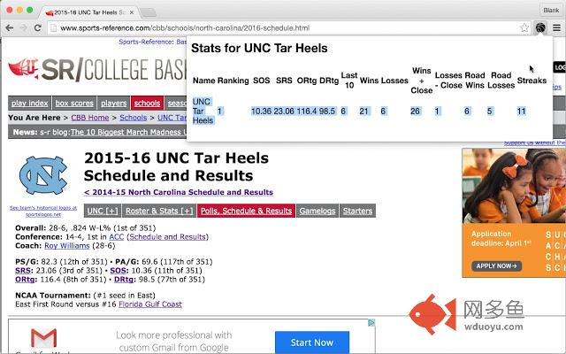Open the Starters tab
This screenshot has height=354, width=566.
[357, 211]
